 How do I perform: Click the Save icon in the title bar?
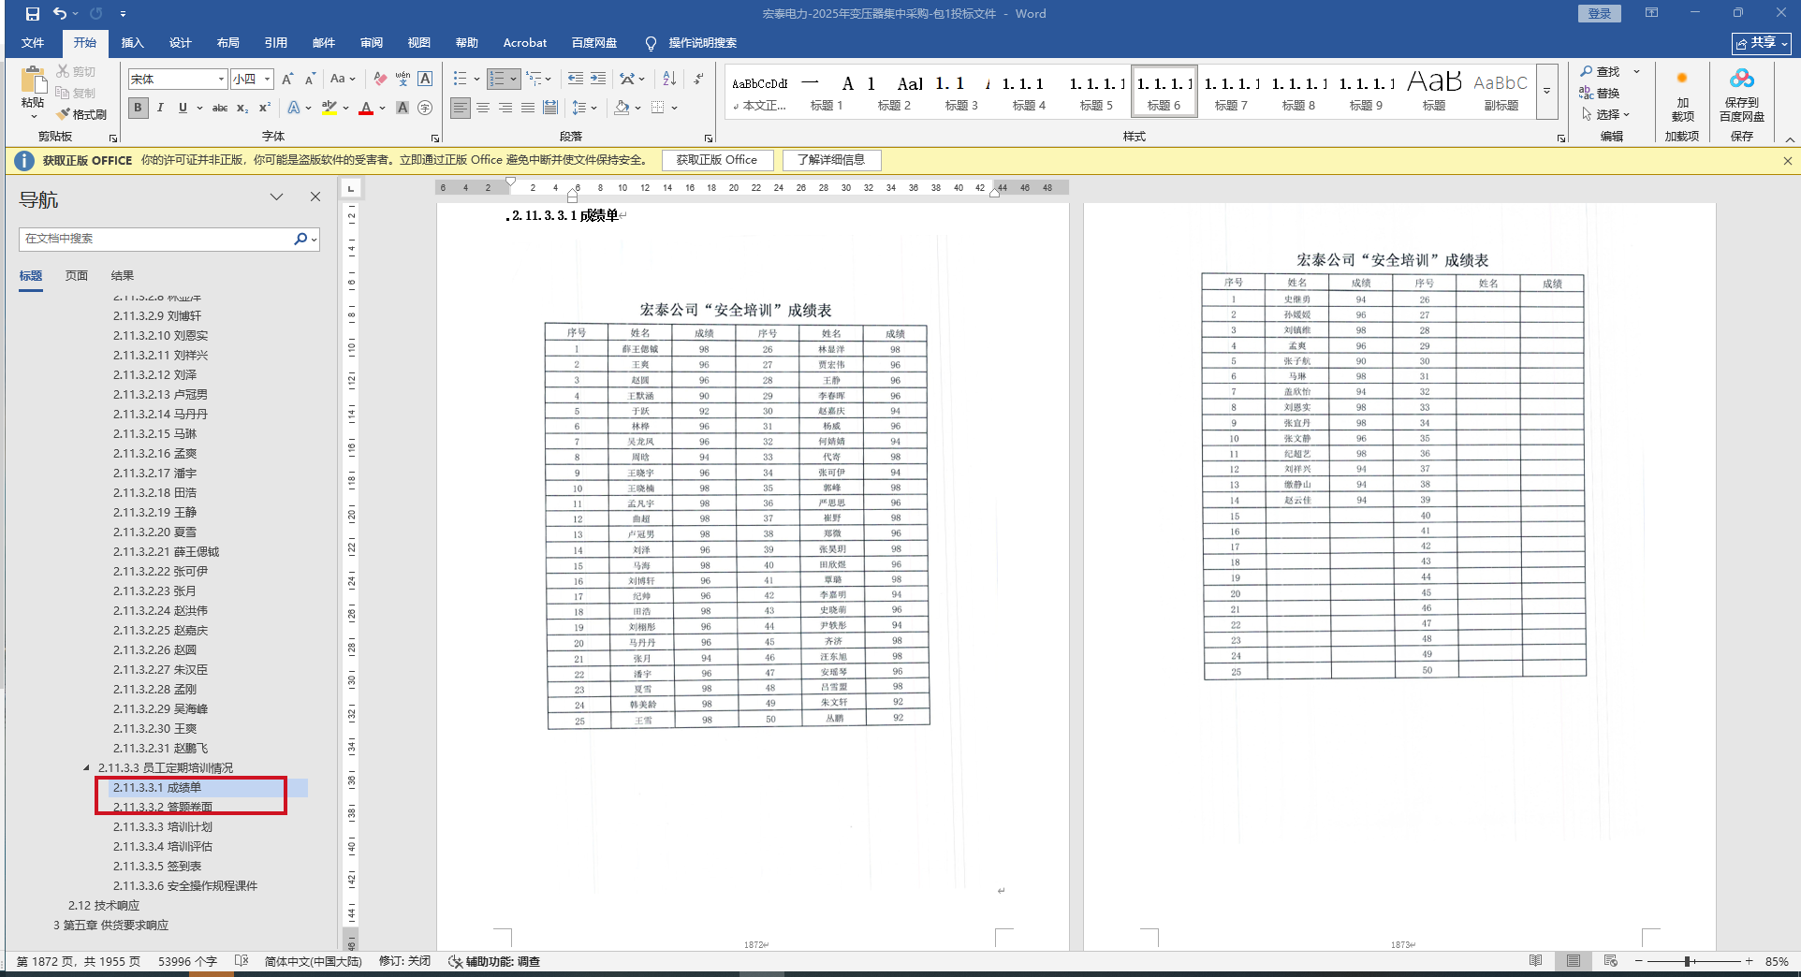point(33,14)
